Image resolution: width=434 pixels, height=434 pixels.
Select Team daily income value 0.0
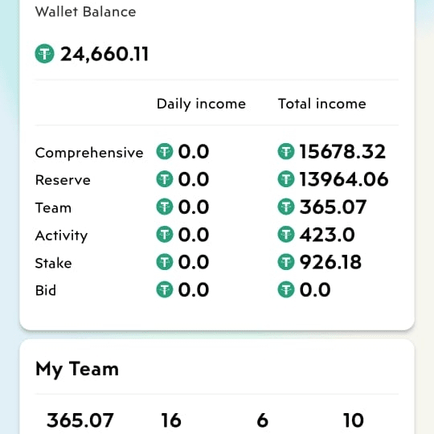click(x=194, y=207)
